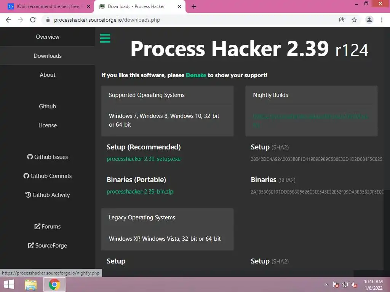Reload the page with the refresh icon
This screenshot has width=390, height=292.
[33, 20]
